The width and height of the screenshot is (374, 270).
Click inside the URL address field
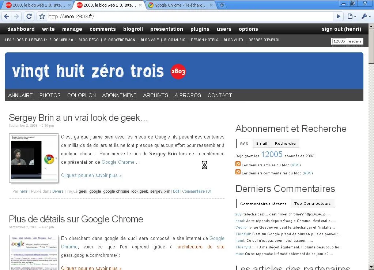tap(190, 16)
